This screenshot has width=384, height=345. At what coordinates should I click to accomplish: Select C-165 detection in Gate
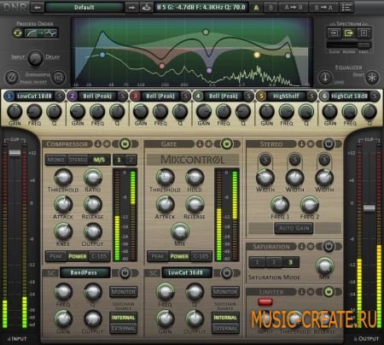tap(201, 256)
